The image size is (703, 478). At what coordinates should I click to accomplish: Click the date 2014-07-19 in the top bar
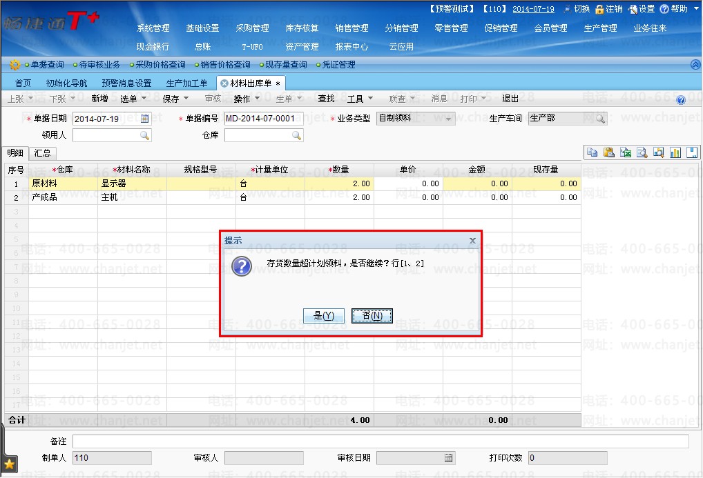(533, 9)
